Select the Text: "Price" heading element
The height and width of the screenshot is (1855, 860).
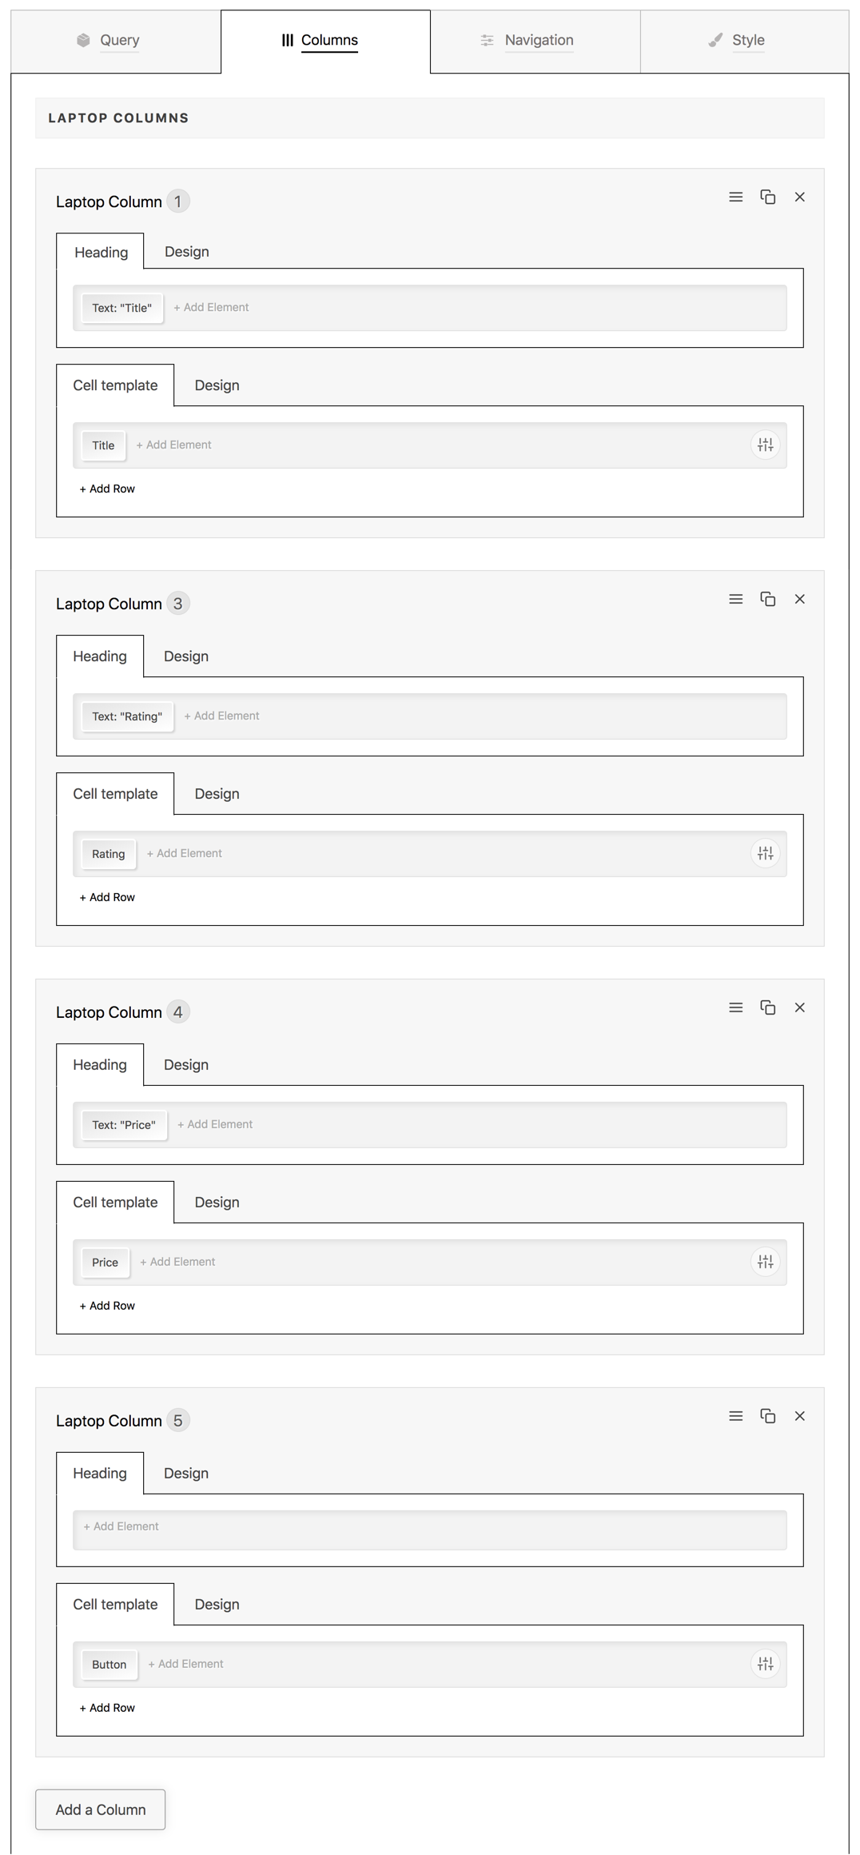124,1125
